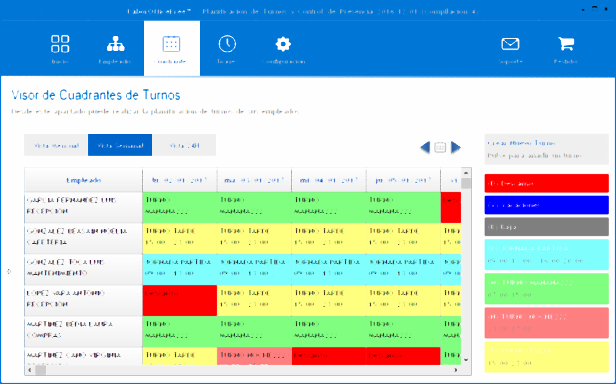Click Crear Nuevo Turno button
616x384 pixels.
(x=546, y=149)
